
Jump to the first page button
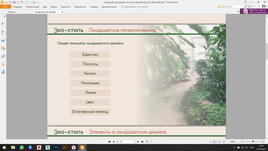109,142
